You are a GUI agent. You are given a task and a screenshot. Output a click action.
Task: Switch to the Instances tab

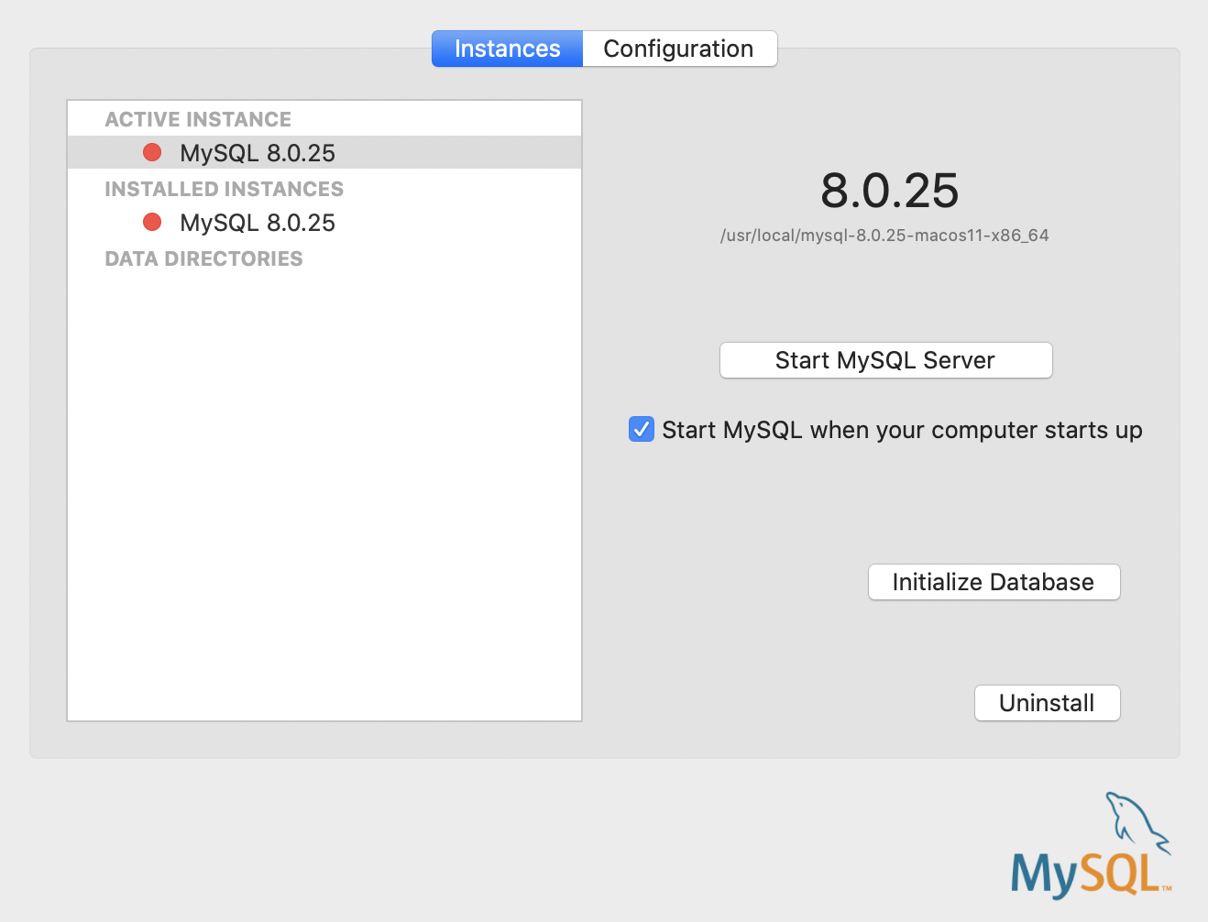pyautogui.click(x=507, y=49)
